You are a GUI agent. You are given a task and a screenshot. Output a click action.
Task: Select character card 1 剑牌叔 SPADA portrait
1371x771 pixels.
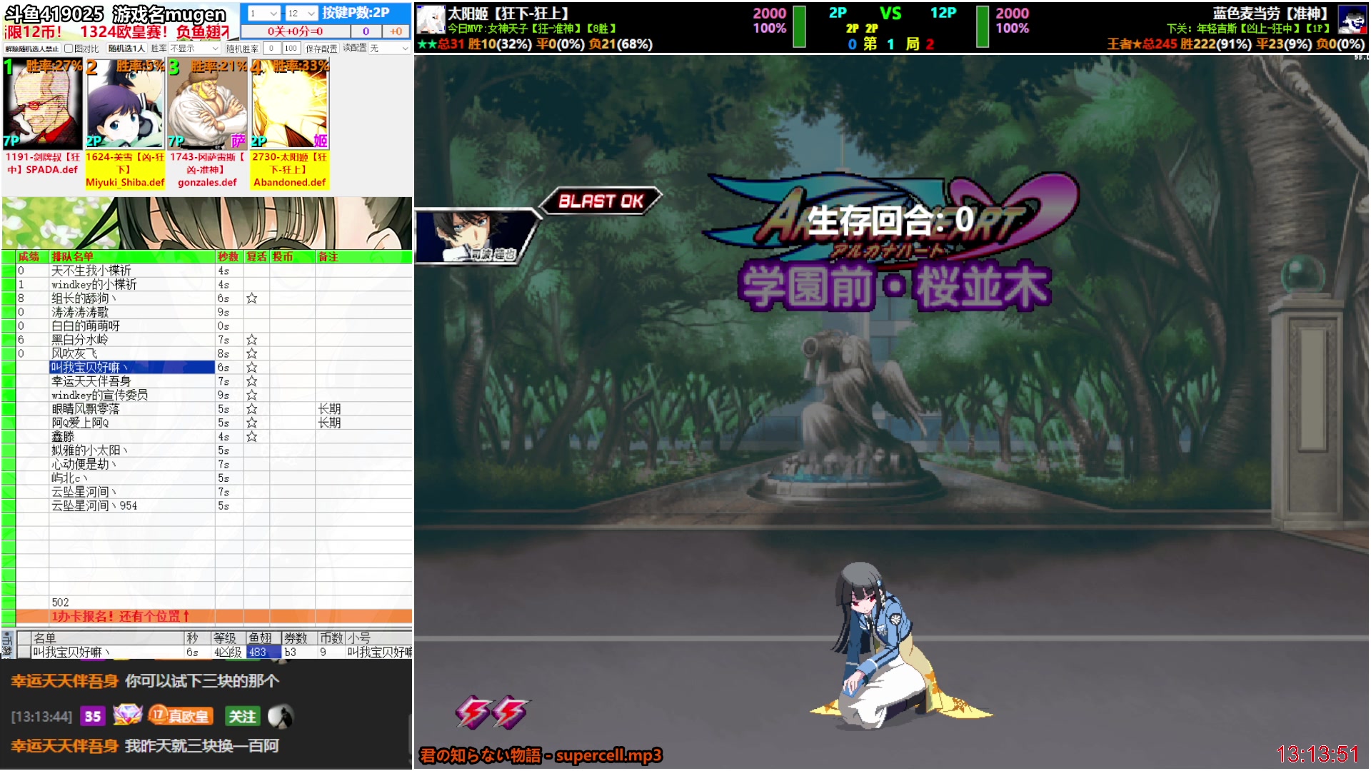coord(43,104)
